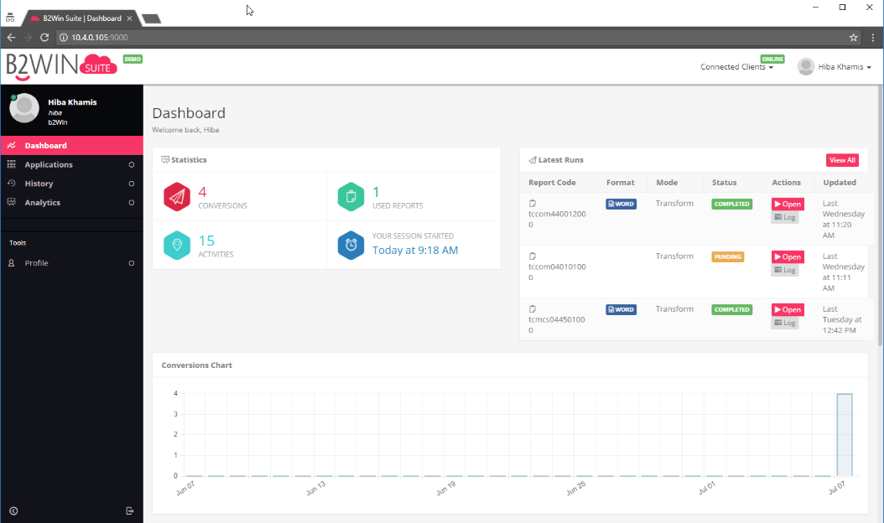Click COMPLETED status for tcmcs044501000
This screenshot has height=523, width=884.
[x=732, y=309]
